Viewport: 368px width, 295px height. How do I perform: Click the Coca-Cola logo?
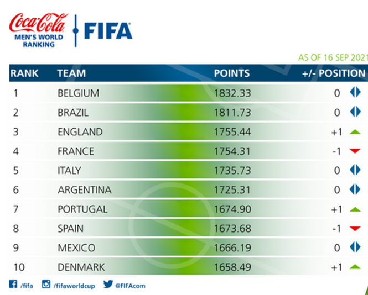click(39, 23)
